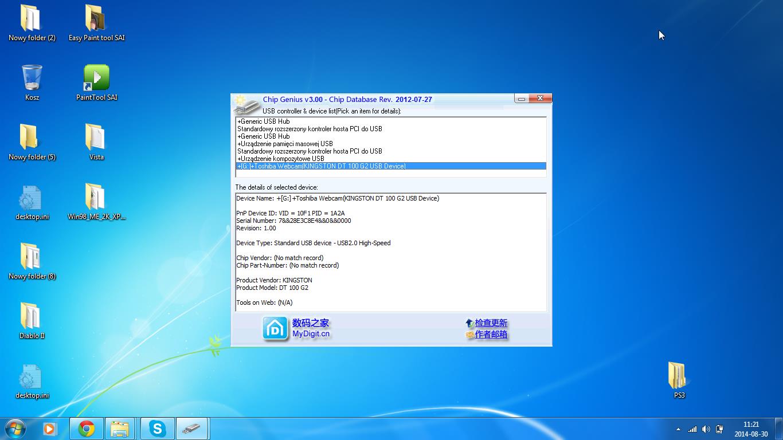
Task: Click Chip Genius taskbar button
Action: tap(191, 429)
